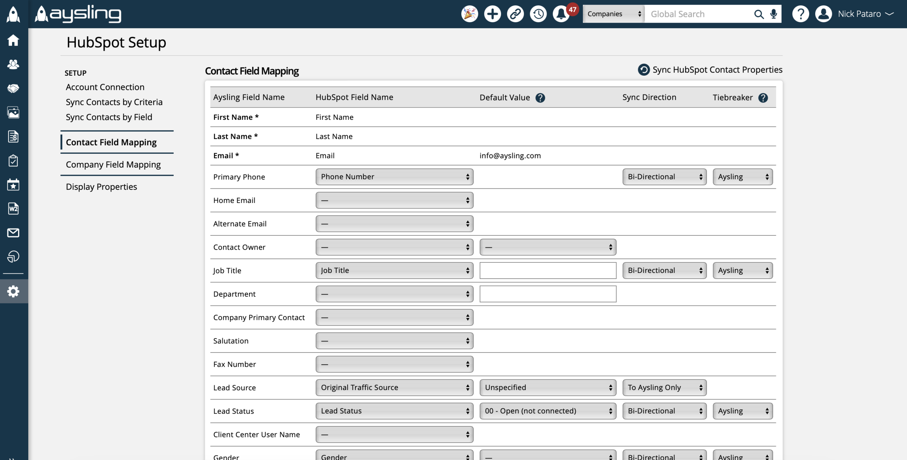Image resolution: width=907 pixels, height=460 pixels.
Task: Click the Aysling logo in header
Action: click(78, 14)
